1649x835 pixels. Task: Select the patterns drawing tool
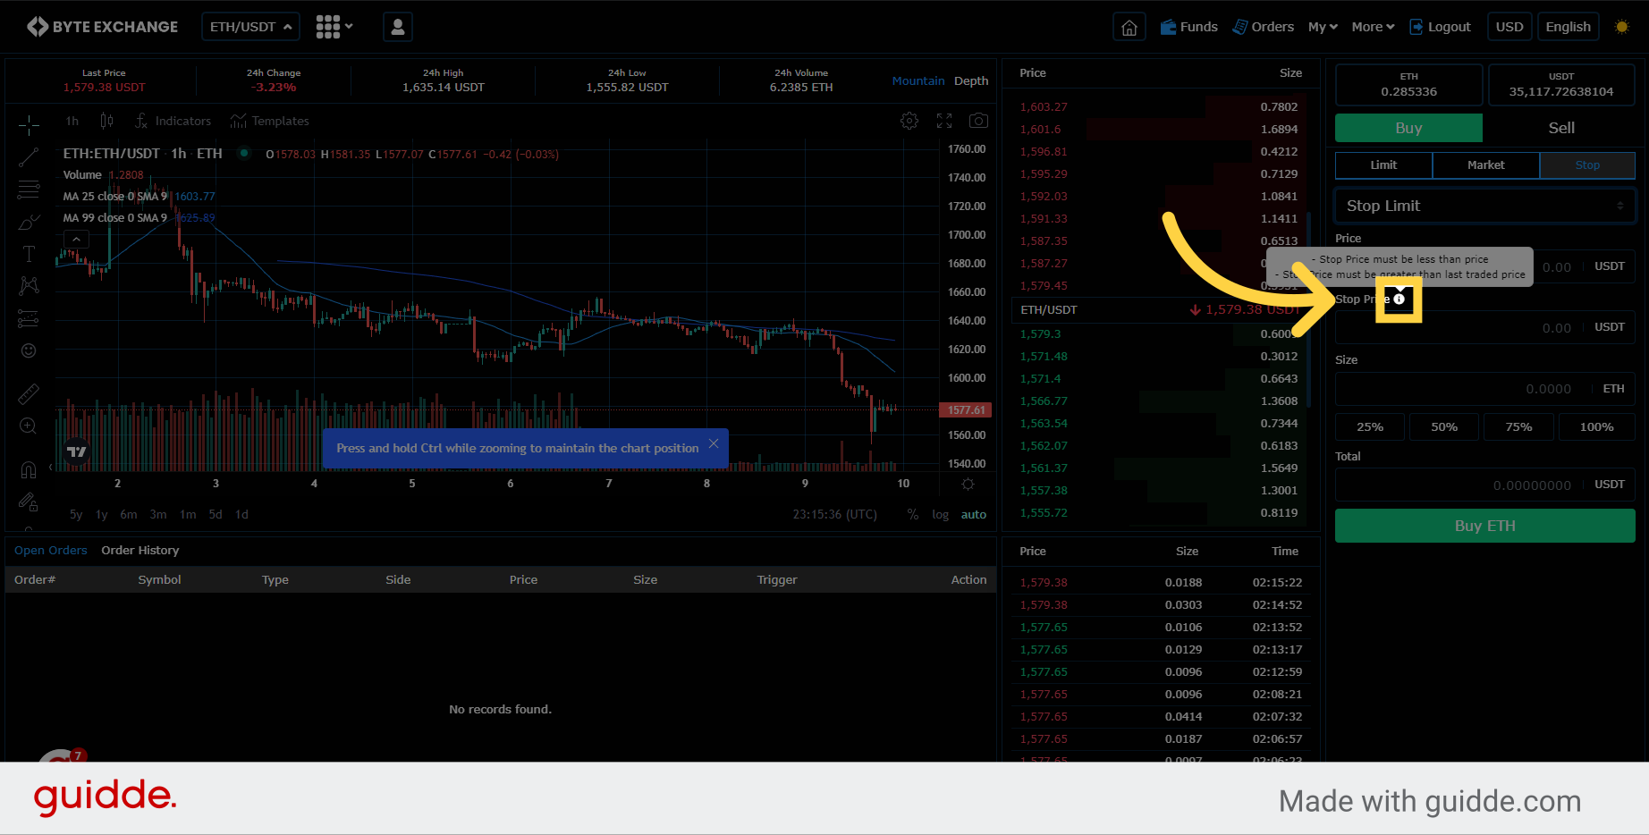pyautogui.click(x=29, y=286)
